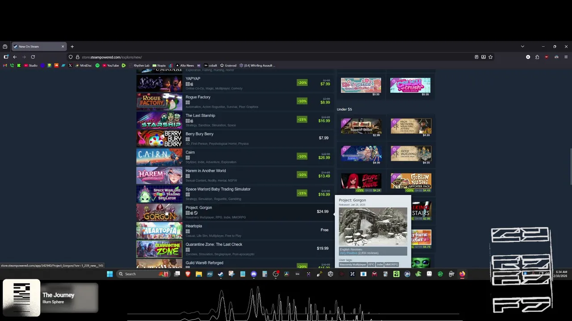
Task: Open the Gmail bookmark icon
Action: coord(5,66)
